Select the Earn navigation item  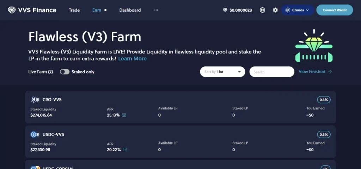(97, 10)
